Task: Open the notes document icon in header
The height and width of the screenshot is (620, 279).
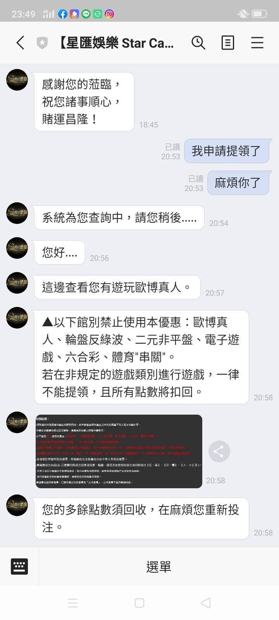Action: tap(227, 43)
